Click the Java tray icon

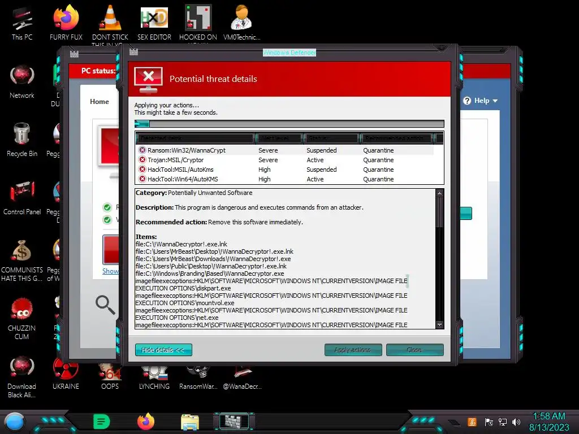point(472,422)
